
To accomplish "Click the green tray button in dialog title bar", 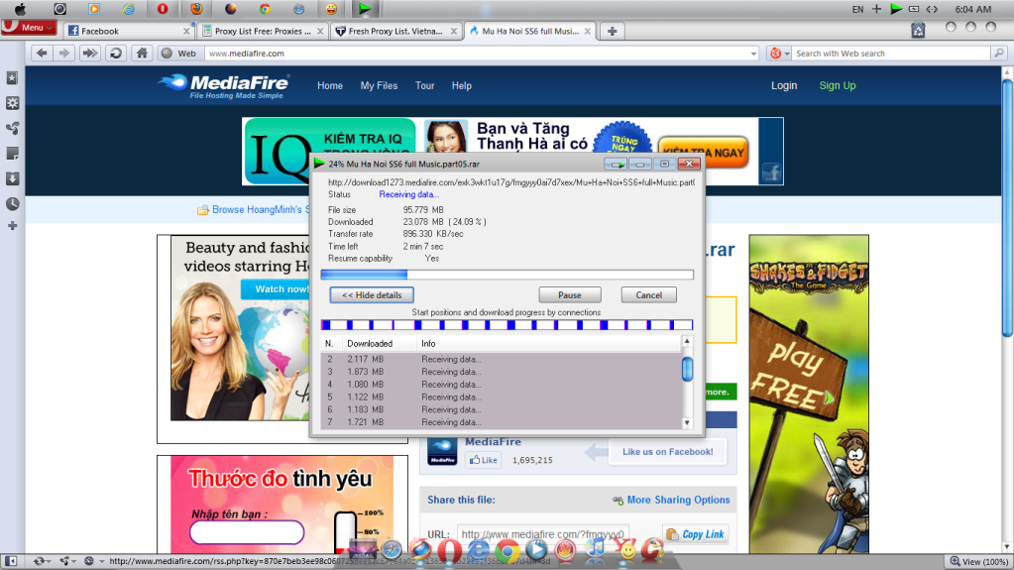I will 615,165.
